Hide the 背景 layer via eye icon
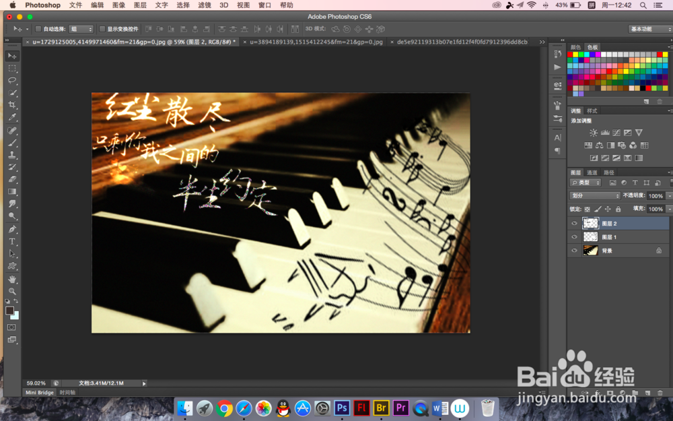673x421 pixels. (574, 251)
